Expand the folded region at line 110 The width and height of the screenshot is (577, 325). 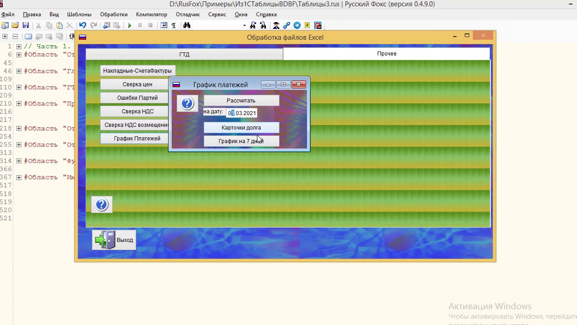(x=19, y=88)
